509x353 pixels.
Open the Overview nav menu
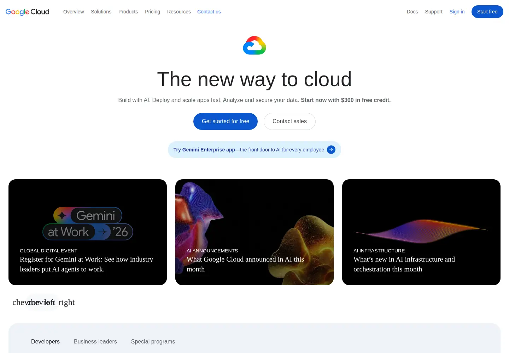(74, 12)
